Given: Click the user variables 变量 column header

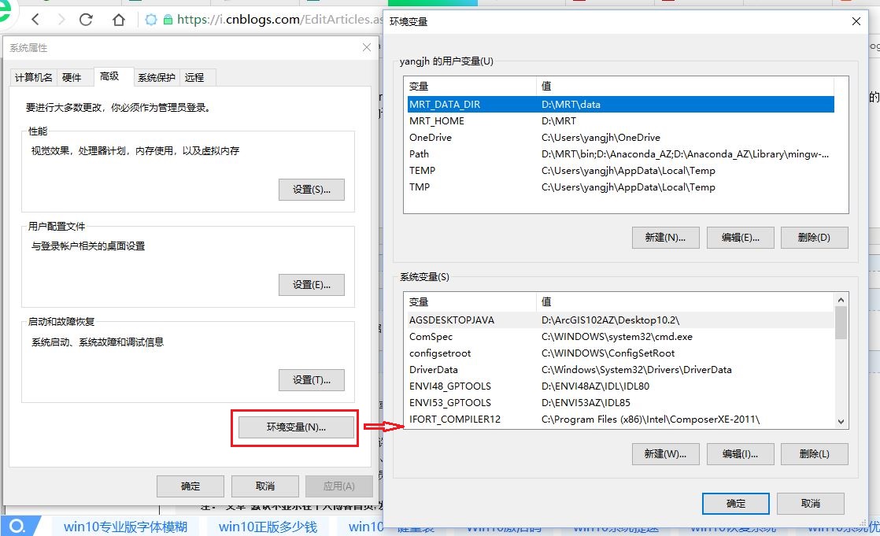Looking at the screenshot, I should pos(471,86).
